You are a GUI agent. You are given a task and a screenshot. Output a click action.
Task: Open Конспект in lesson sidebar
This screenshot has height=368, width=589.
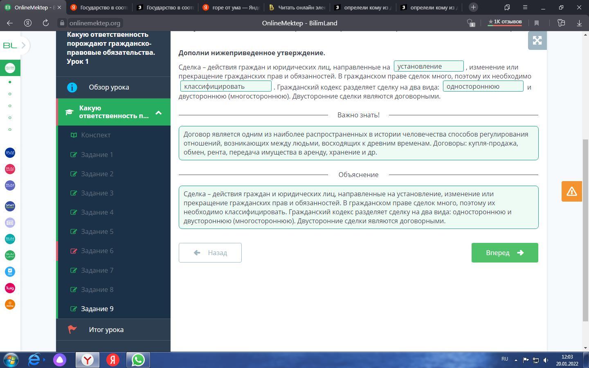pos(96,135)
